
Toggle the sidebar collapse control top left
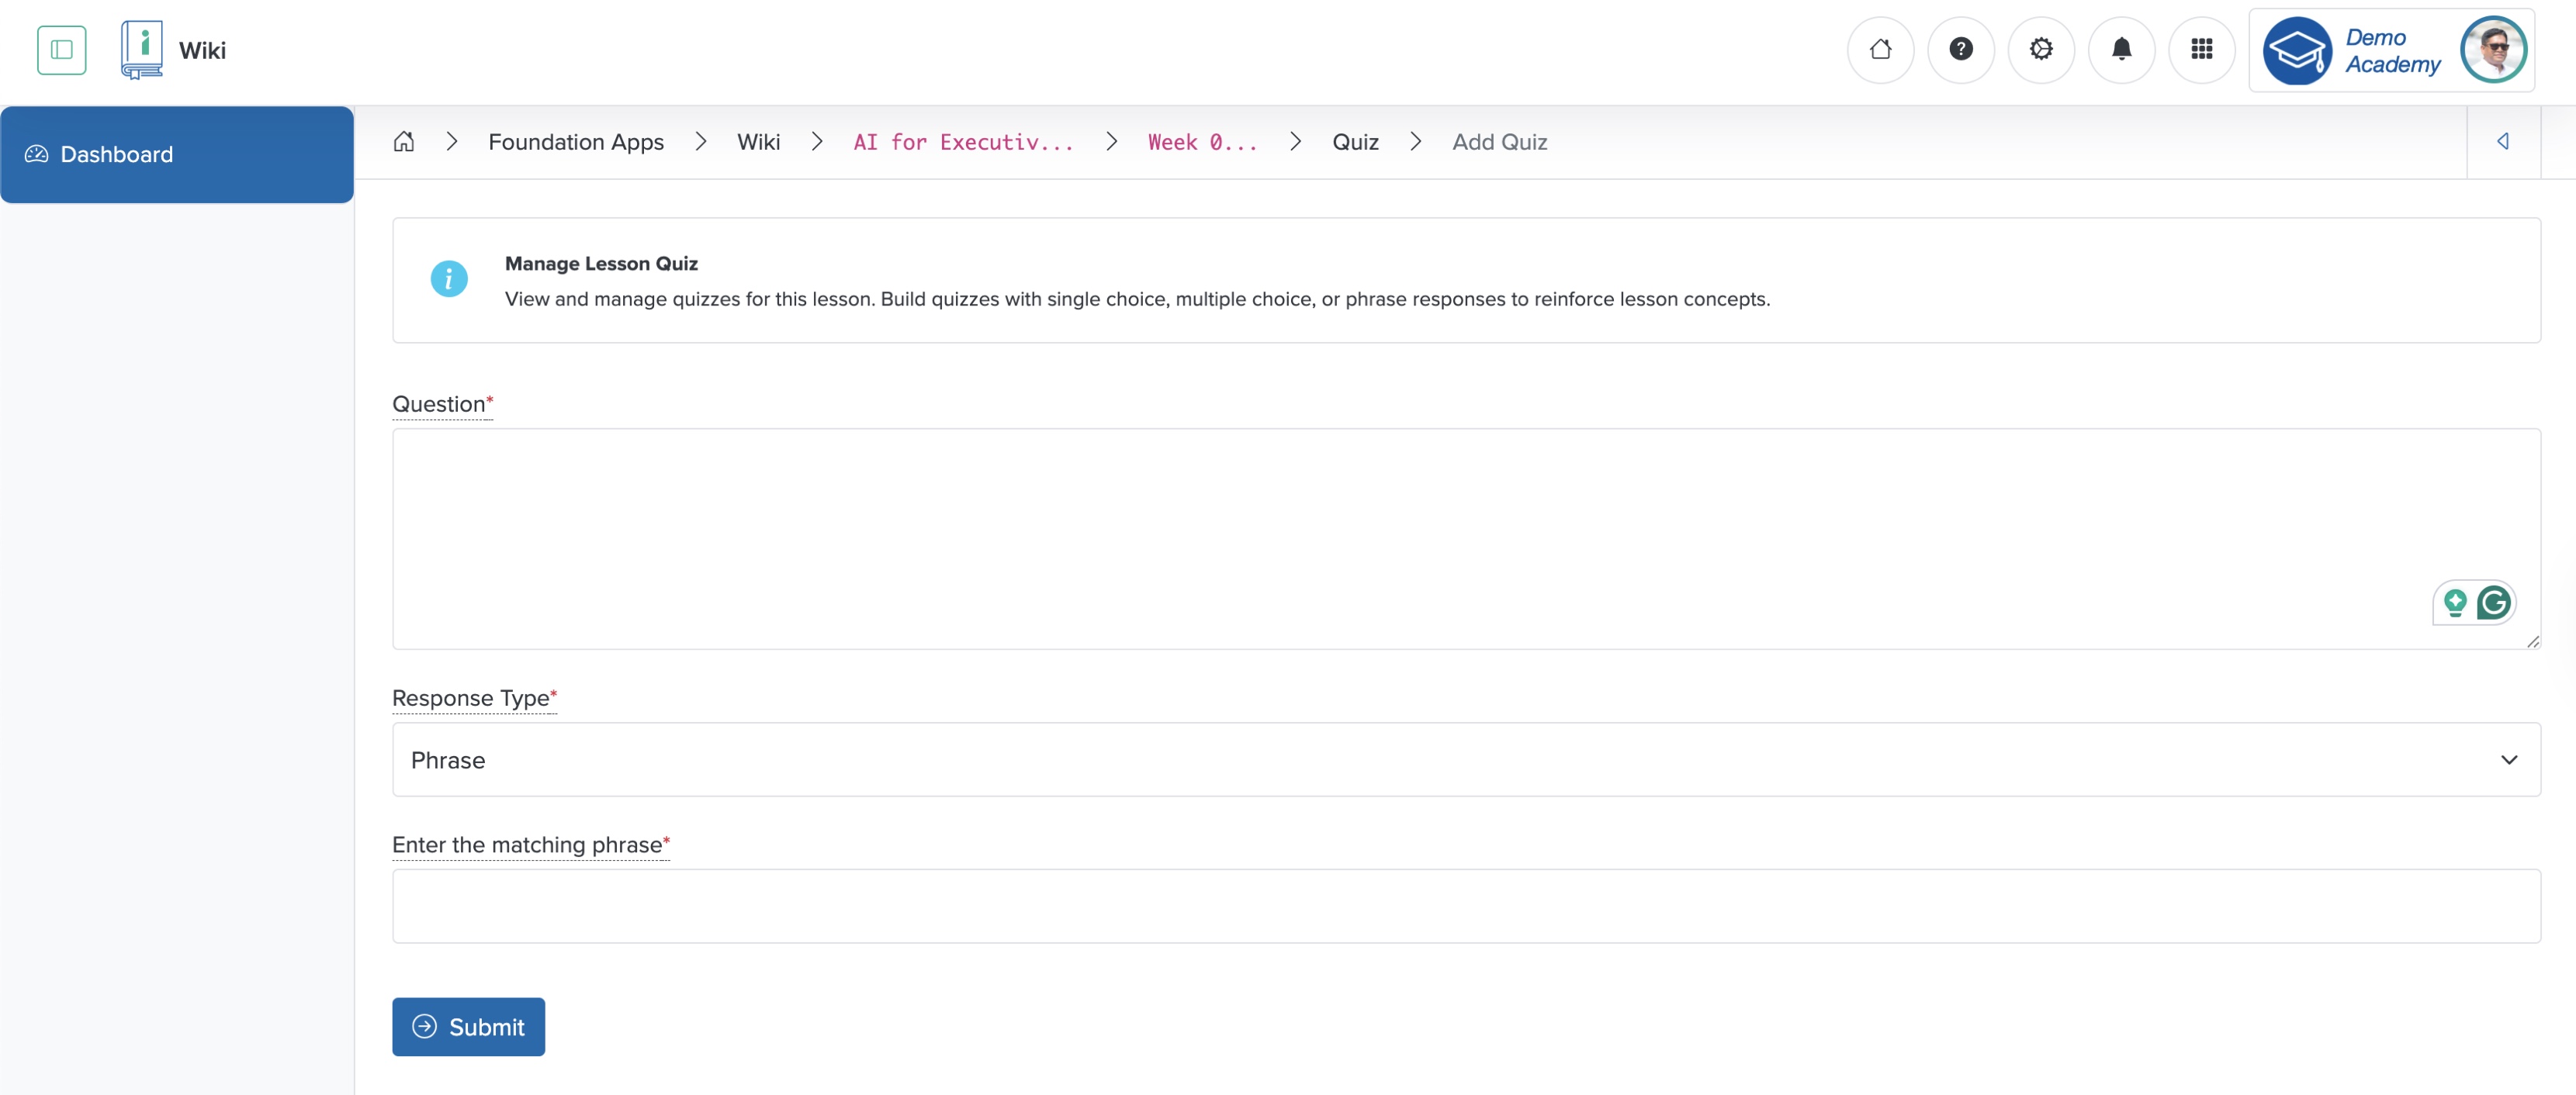(61, 49)
